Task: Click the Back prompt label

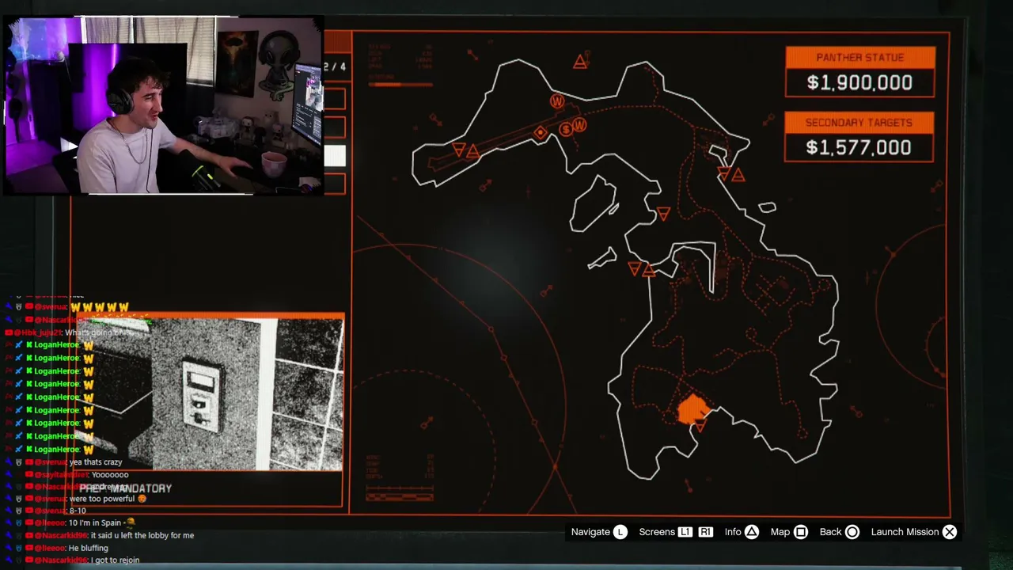Action: coord(830,532)
